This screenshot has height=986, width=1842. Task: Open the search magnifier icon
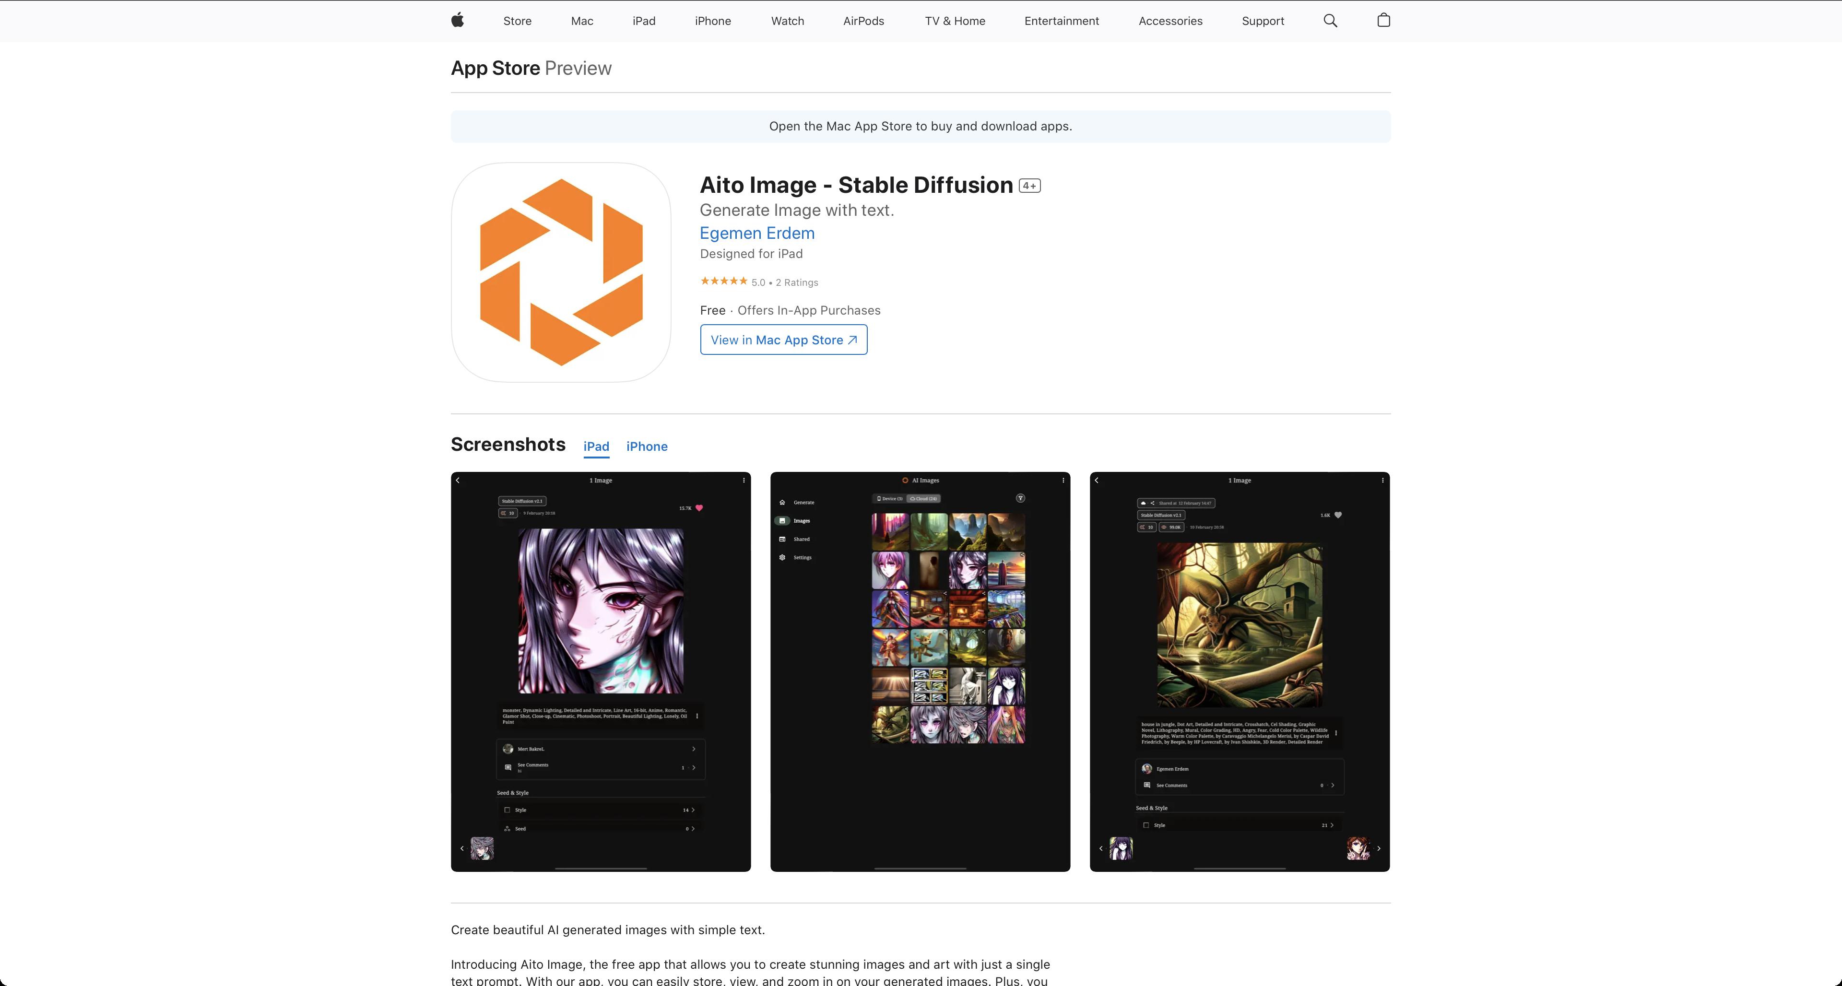(x=1330, y=21)
